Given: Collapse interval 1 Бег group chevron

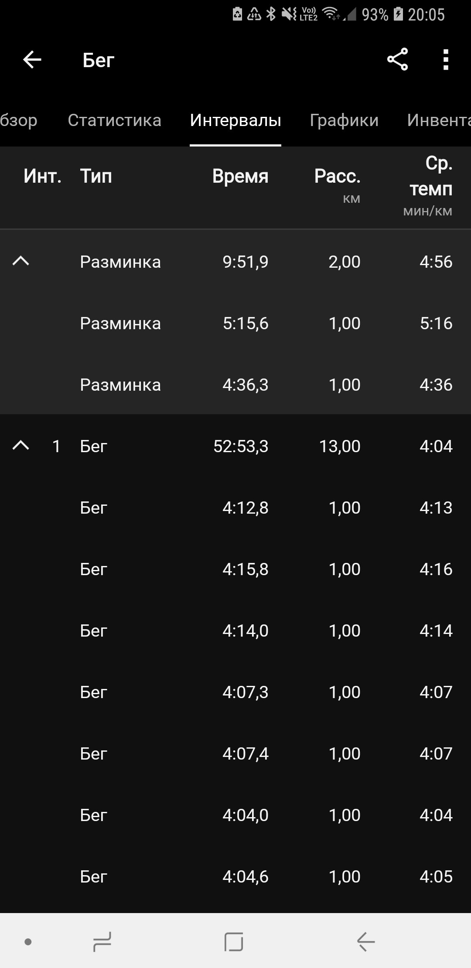Looking at the screenshot, I should click(x=21, y=446).
